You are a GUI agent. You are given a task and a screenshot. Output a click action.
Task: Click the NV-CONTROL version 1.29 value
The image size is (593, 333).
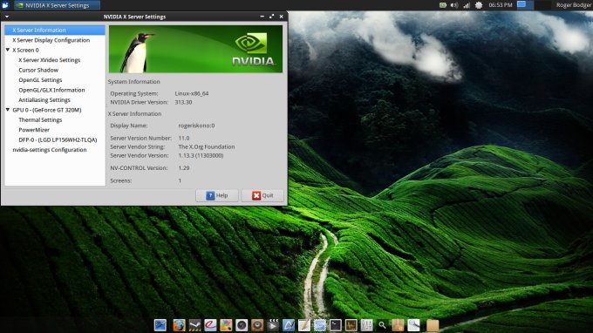point(184,168)
